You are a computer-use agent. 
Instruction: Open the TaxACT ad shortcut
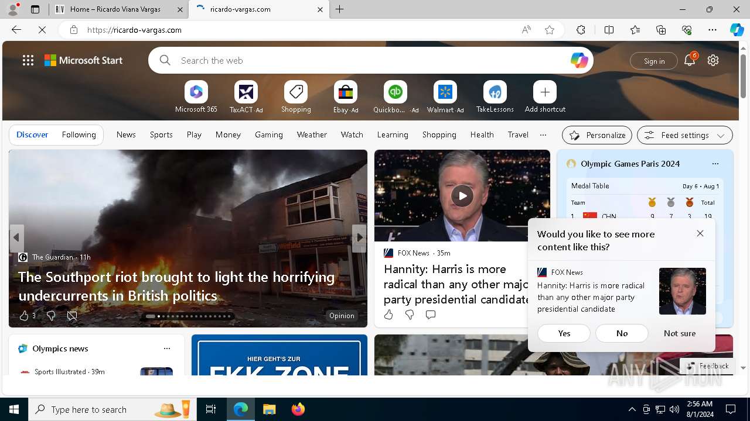coord(246,96)
